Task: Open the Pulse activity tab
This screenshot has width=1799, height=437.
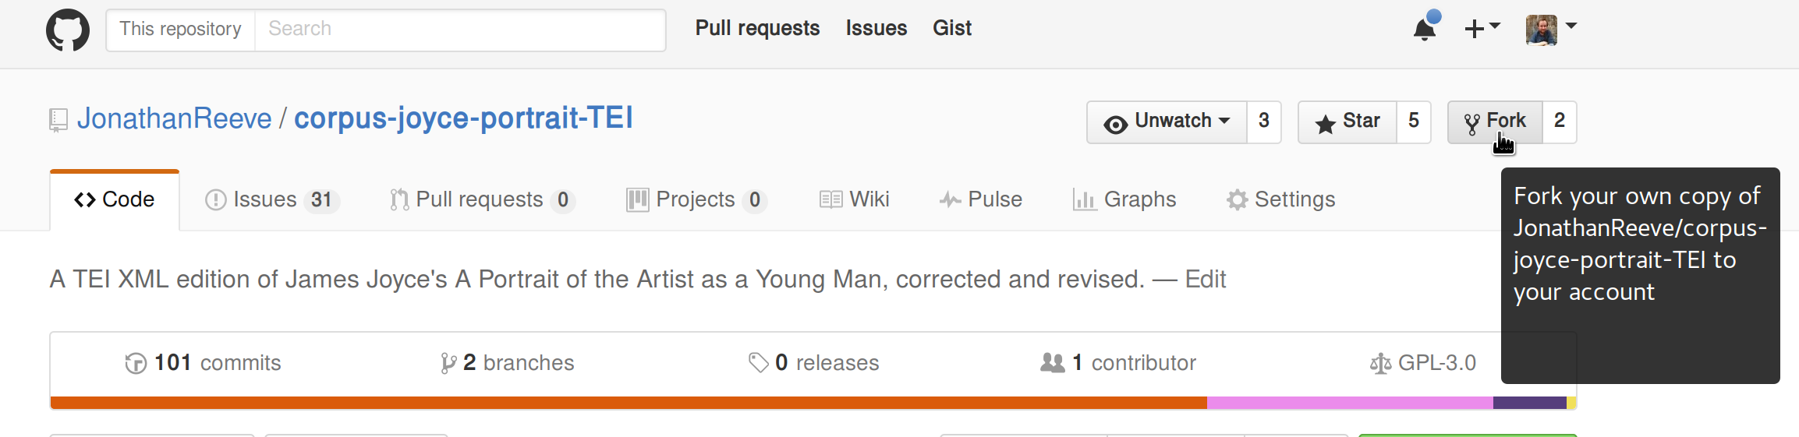Action: (x=981, y=200)
